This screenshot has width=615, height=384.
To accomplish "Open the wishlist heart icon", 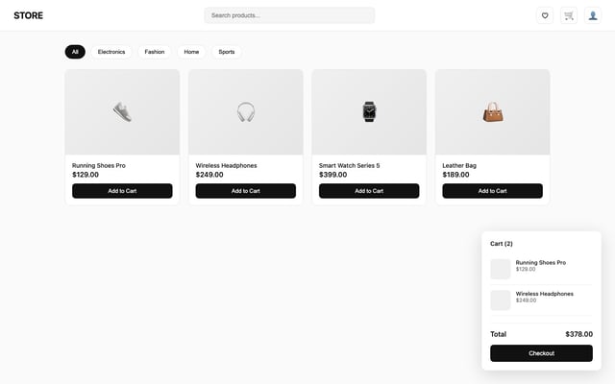I will point(545,15).
